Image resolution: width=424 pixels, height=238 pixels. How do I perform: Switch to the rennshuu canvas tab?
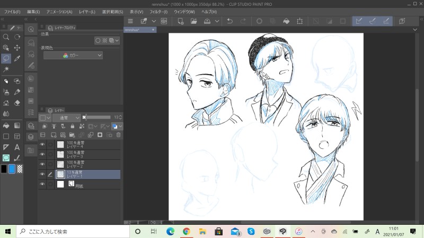click(140, 30)
